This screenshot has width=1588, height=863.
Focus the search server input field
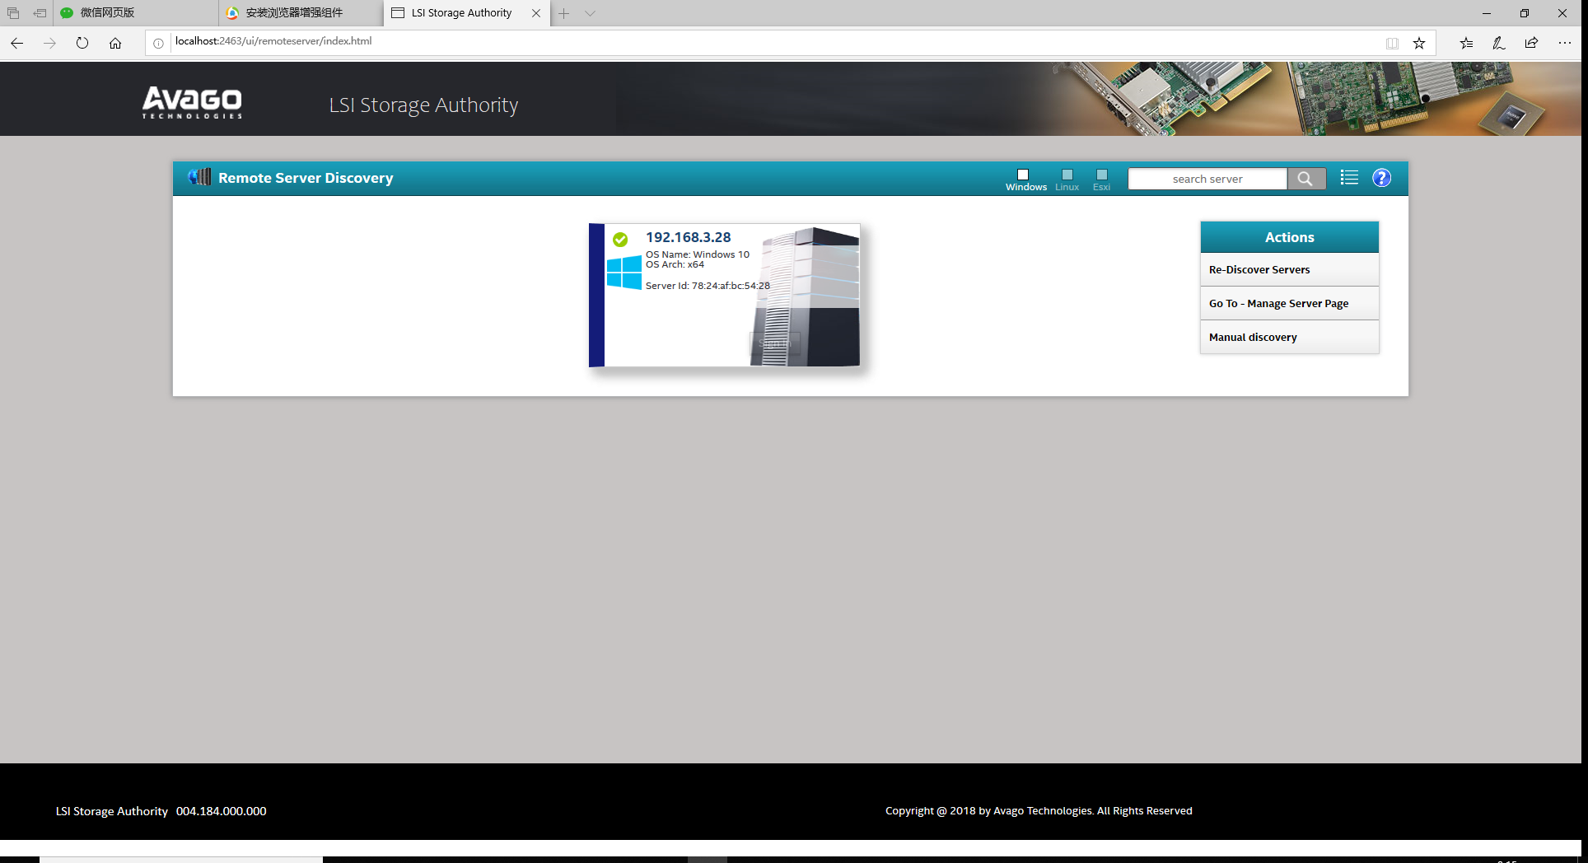(x=1207, y=179)
